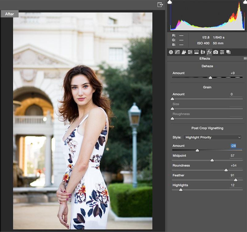Click the Dehaze section heading

click(207, 66)
